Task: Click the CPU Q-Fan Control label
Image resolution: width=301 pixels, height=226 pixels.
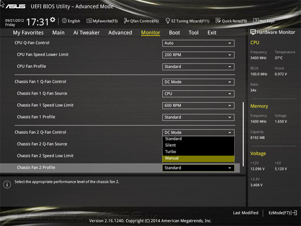Action: coord(32,43)
